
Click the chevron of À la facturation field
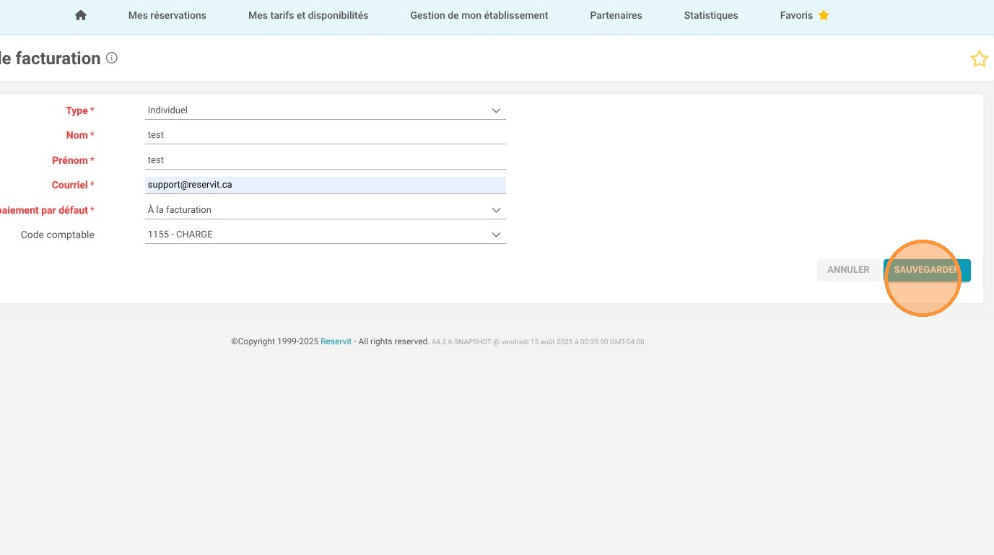coord(496,210)
